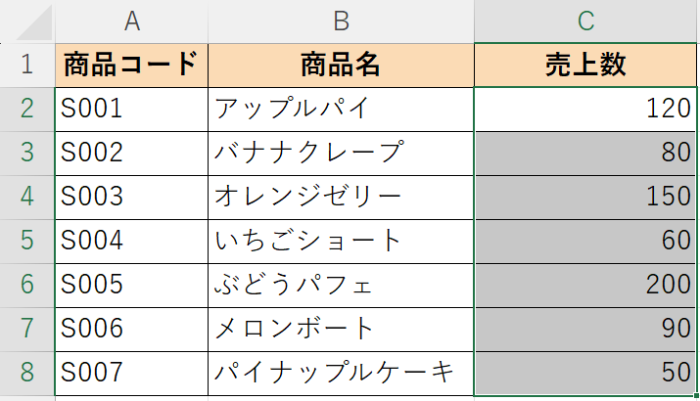This screenshot has width=700, height=401.
Task: Select cell containing S005
Action: click(x=131, y=284)
